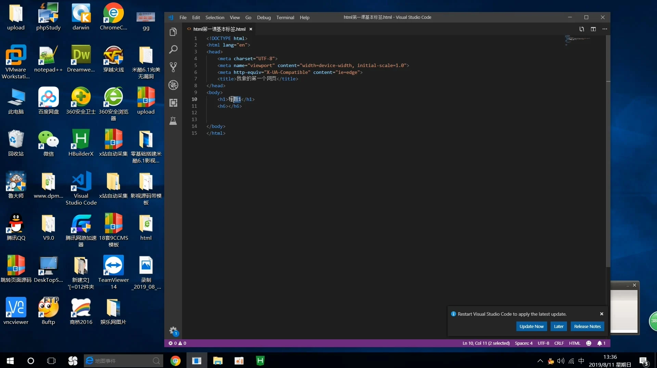Select the html第一课基本标签.html editor tab
Viewport: 657px width, 368px height.
pyautogui.click(x=219, y=29)
